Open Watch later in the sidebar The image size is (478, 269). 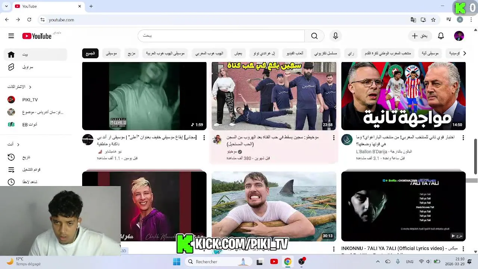(35, 182)
